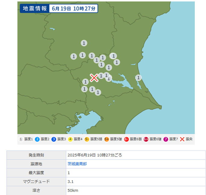Click the northernmost intensity 1 marker
206x195 pixels.
tap(84, 43)
